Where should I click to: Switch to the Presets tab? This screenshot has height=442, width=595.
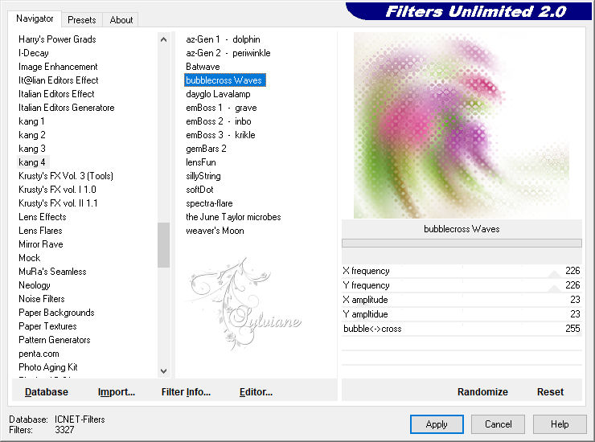click(81, 20)
